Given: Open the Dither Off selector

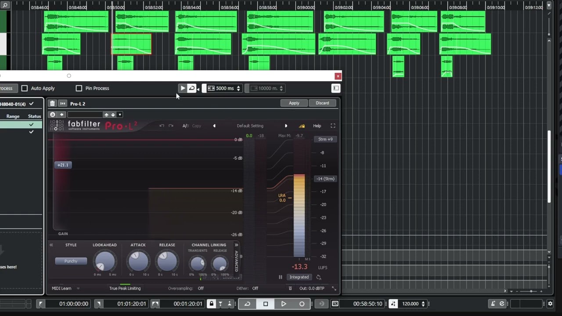Looking at the screenshot, I should pyautogui.click(x=255, y=288).
